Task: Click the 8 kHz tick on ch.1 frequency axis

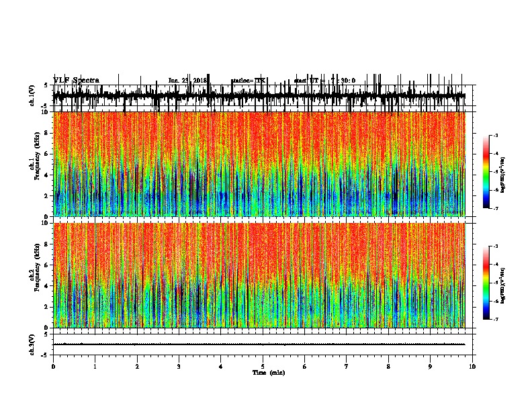Action: [46, 133]
